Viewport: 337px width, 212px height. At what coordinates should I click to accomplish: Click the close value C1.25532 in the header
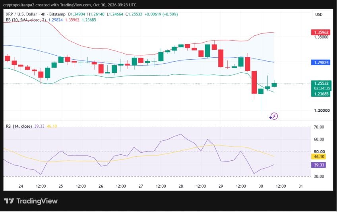134,14
